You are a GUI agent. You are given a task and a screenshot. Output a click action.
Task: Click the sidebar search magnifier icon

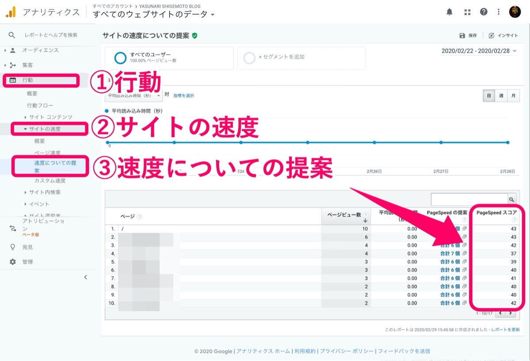[12, 35]
